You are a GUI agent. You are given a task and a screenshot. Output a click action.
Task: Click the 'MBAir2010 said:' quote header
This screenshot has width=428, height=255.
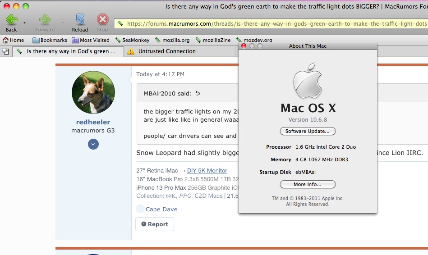[x=168, y=94]
